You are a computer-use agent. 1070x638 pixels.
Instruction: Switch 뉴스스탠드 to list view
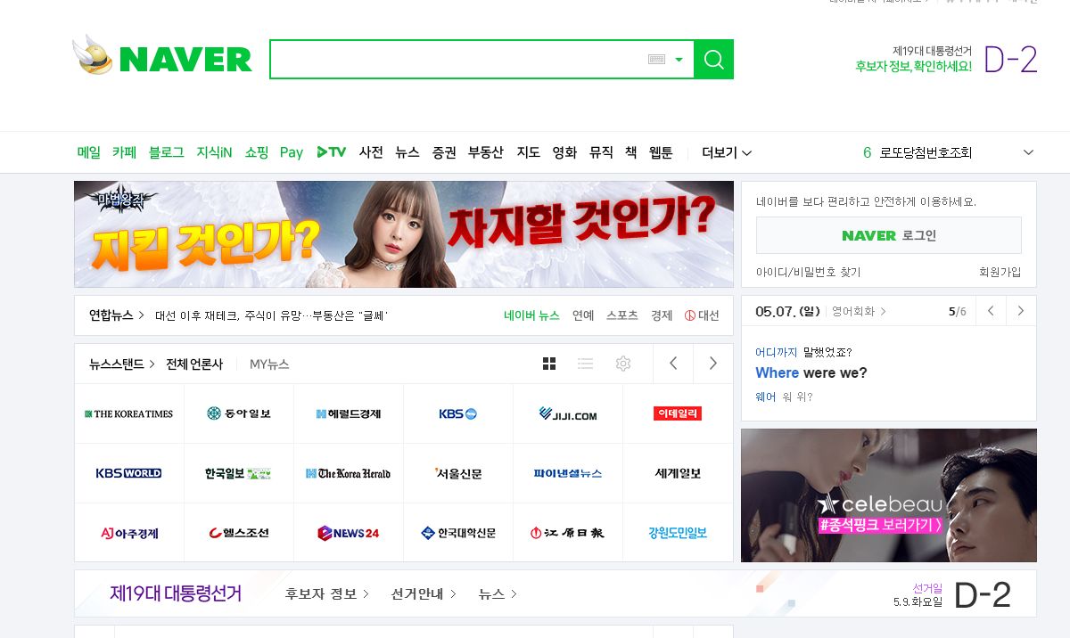pyautogui.click(x=586, y=364)
